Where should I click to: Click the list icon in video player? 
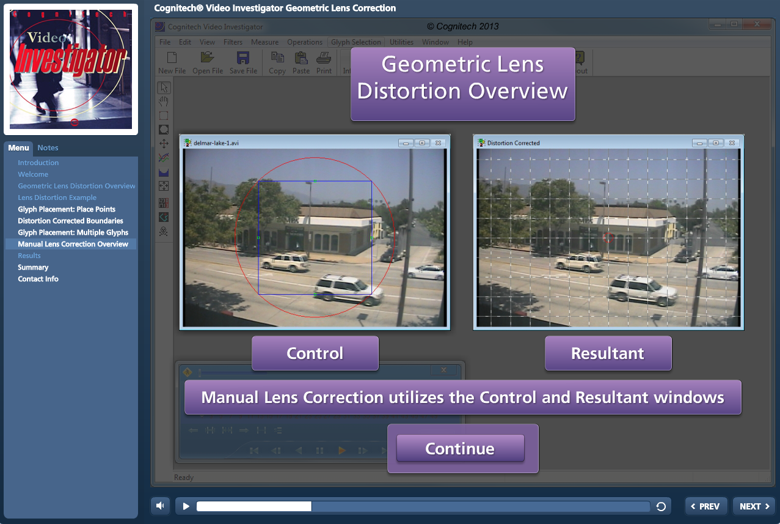click(279, 430)
